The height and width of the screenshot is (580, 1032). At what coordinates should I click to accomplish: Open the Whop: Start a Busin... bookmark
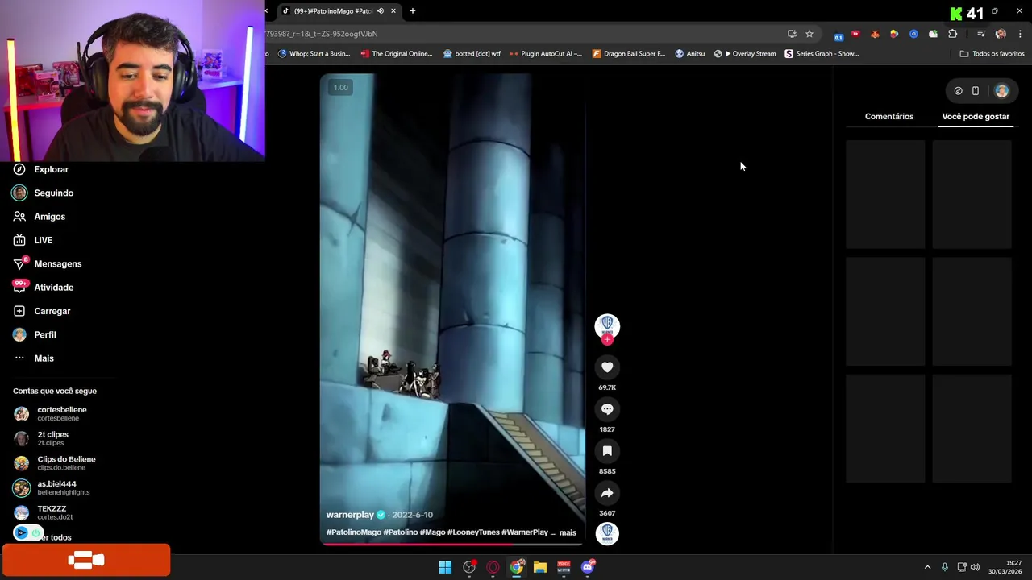point(314,54)
